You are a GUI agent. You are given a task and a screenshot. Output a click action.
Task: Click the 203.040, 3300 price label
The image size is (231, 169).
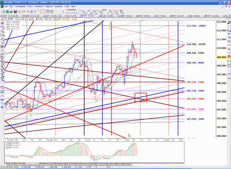(x=195, y=109)
